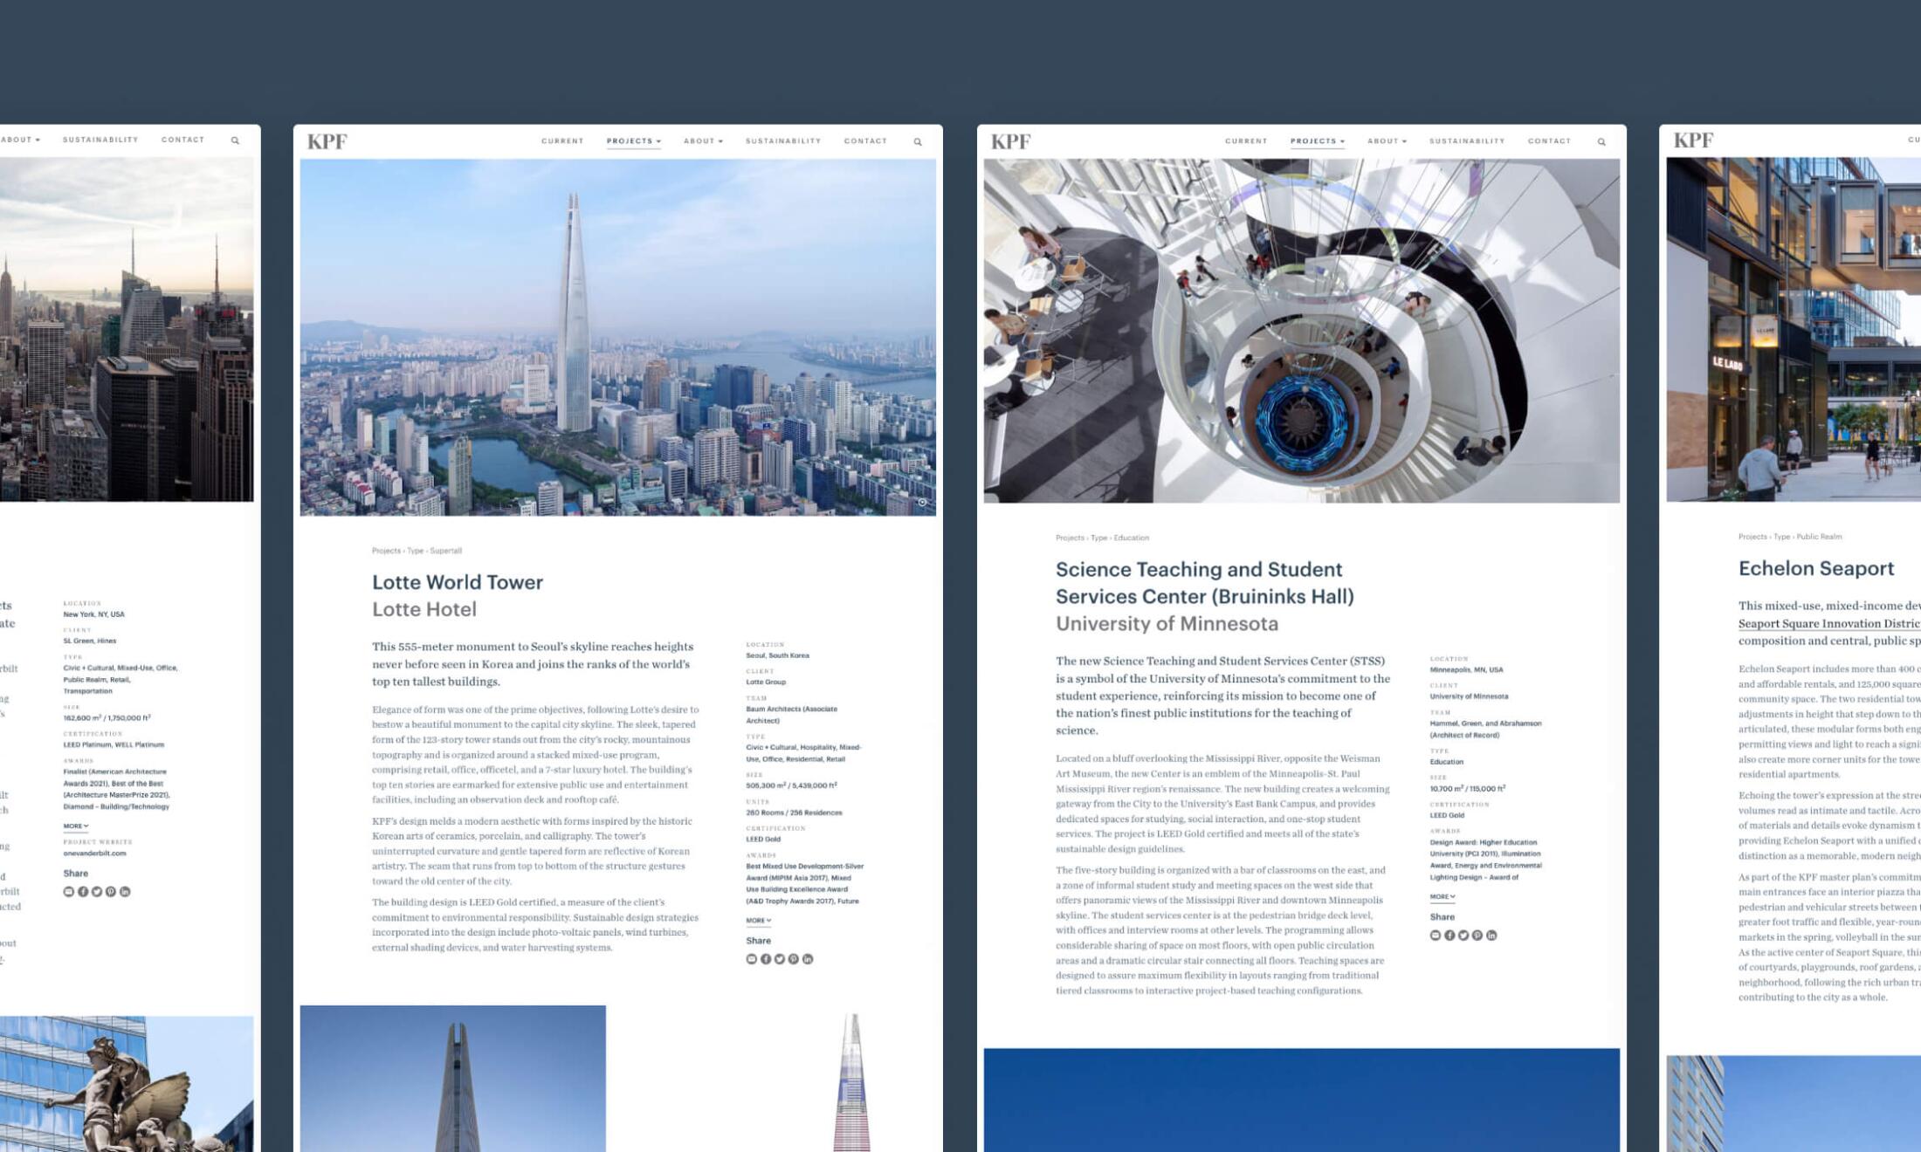Screen dimensions: 1921x1152
Task: Click Education breadcrumb on Science Teaching page
Action: 1131,538
